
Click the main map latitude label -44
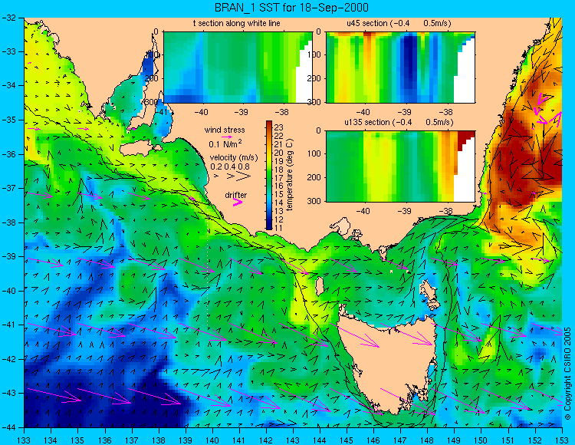(9, 427)
